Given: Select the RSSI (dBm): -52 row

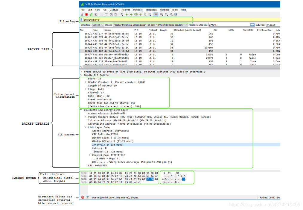Looking at the screenshot, I should (99, 96).
